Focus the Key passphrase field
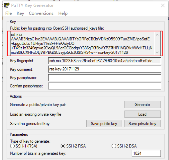169x160 pixels. (x=105, y=78)
